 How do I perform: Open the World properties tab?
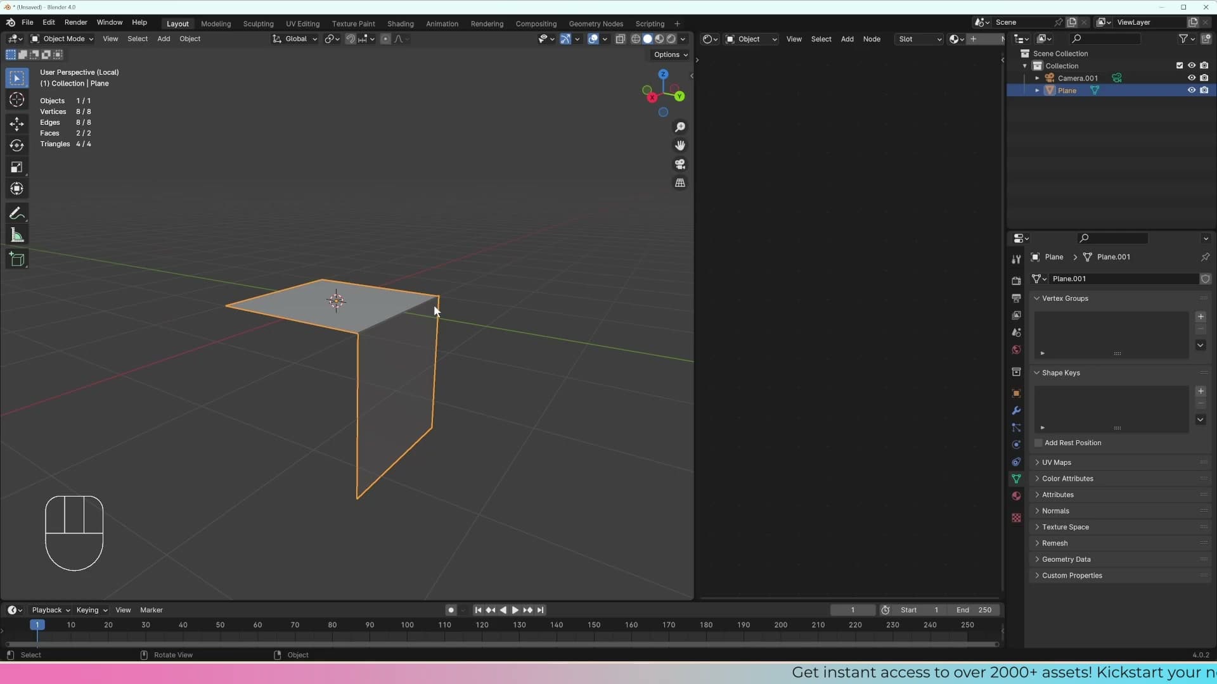coord(1016,350)
